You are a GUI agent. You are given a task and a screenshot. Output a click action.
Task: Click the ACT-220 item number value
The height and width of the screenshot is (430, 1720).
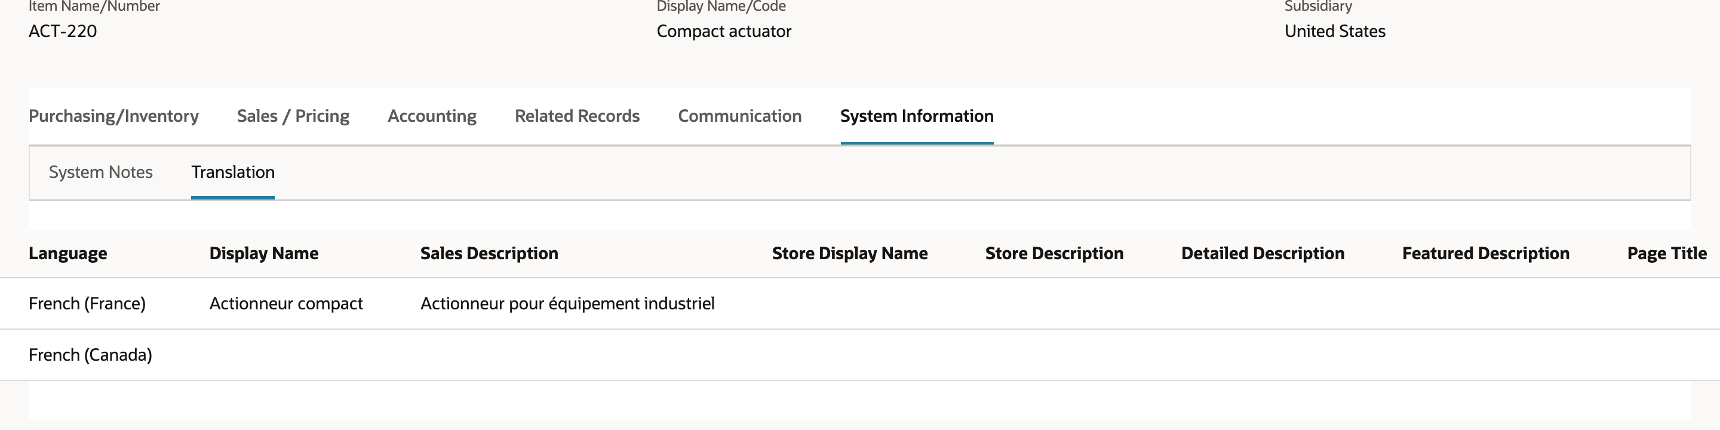[63, 32]
